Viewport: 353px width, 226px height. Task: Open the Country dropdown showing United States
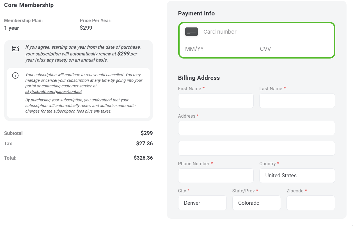pos(297,176)
